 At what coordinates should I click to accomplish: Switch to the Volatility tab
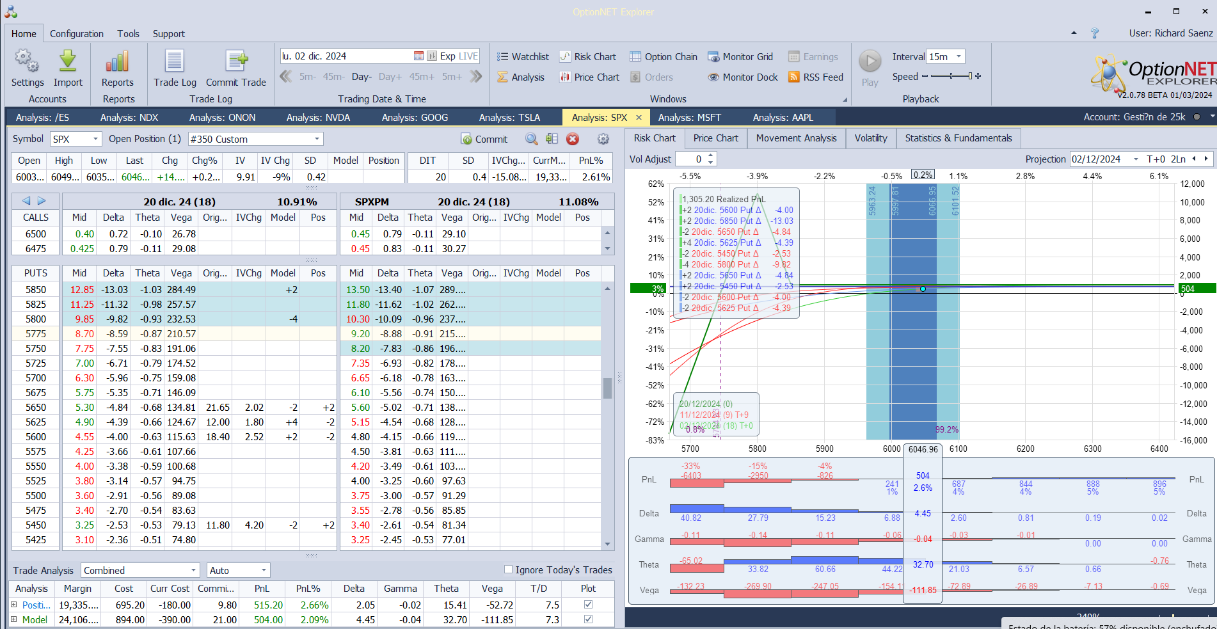pyautogui.click(x=871, y=138)
